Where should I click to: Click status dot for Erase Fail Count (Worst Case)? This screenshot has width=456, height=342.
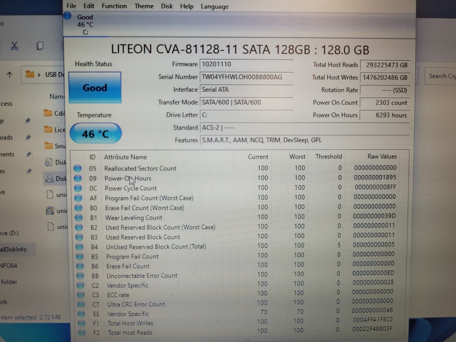pyautogui.click(x=79, y=208)
